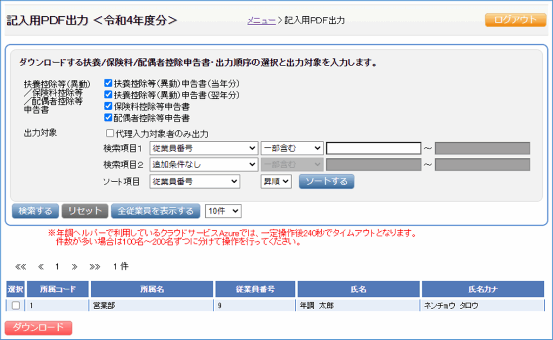Open the 昇順 sort order dropdown
This screenshot has width=553, height=340.
coord(276,182)
